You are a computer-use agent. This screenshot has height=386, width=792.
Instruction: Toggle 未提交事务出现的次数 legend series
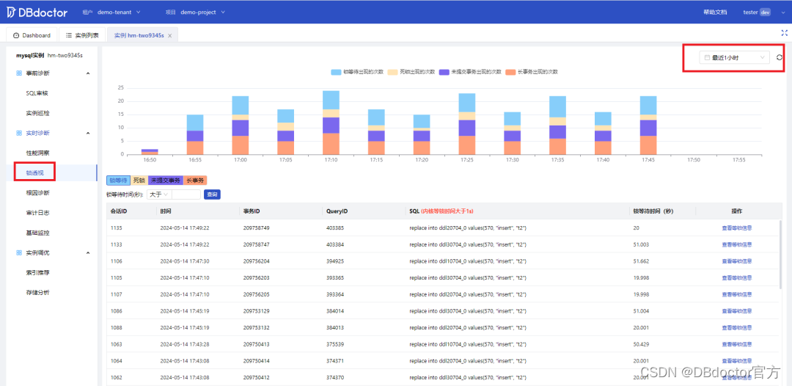(471, 72)
